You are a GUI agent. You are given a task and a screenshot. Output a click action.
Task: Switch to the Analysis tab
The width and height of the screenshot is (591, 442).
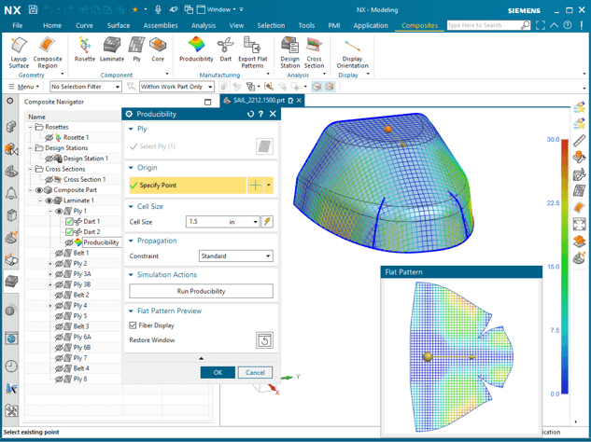[x=204, y=25]
